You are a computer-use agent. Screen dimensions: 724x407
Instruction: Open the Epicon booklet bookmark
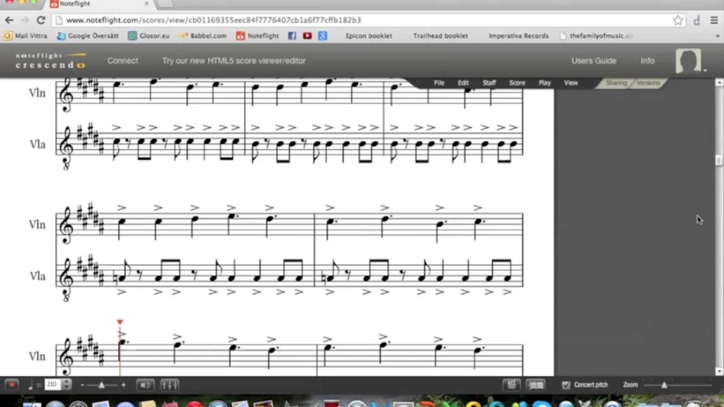pyautogui.click(x=369, y=36)
